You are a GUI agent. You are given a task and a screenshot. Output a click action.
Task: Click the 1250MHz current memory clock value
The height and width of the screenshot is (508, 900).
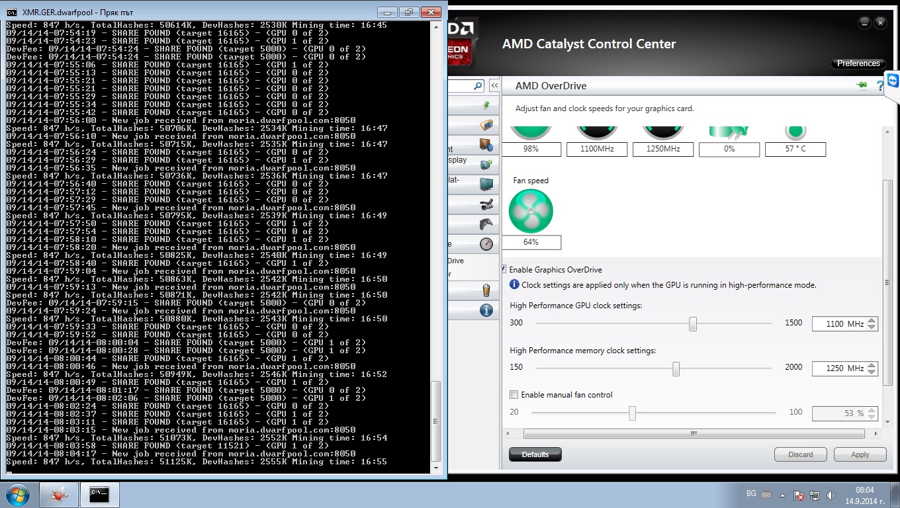coord(663,149)
